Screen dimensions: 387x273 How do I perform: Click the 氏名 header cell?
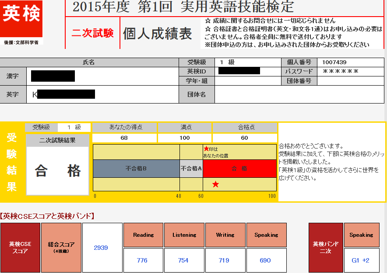[x=89, y=62]
